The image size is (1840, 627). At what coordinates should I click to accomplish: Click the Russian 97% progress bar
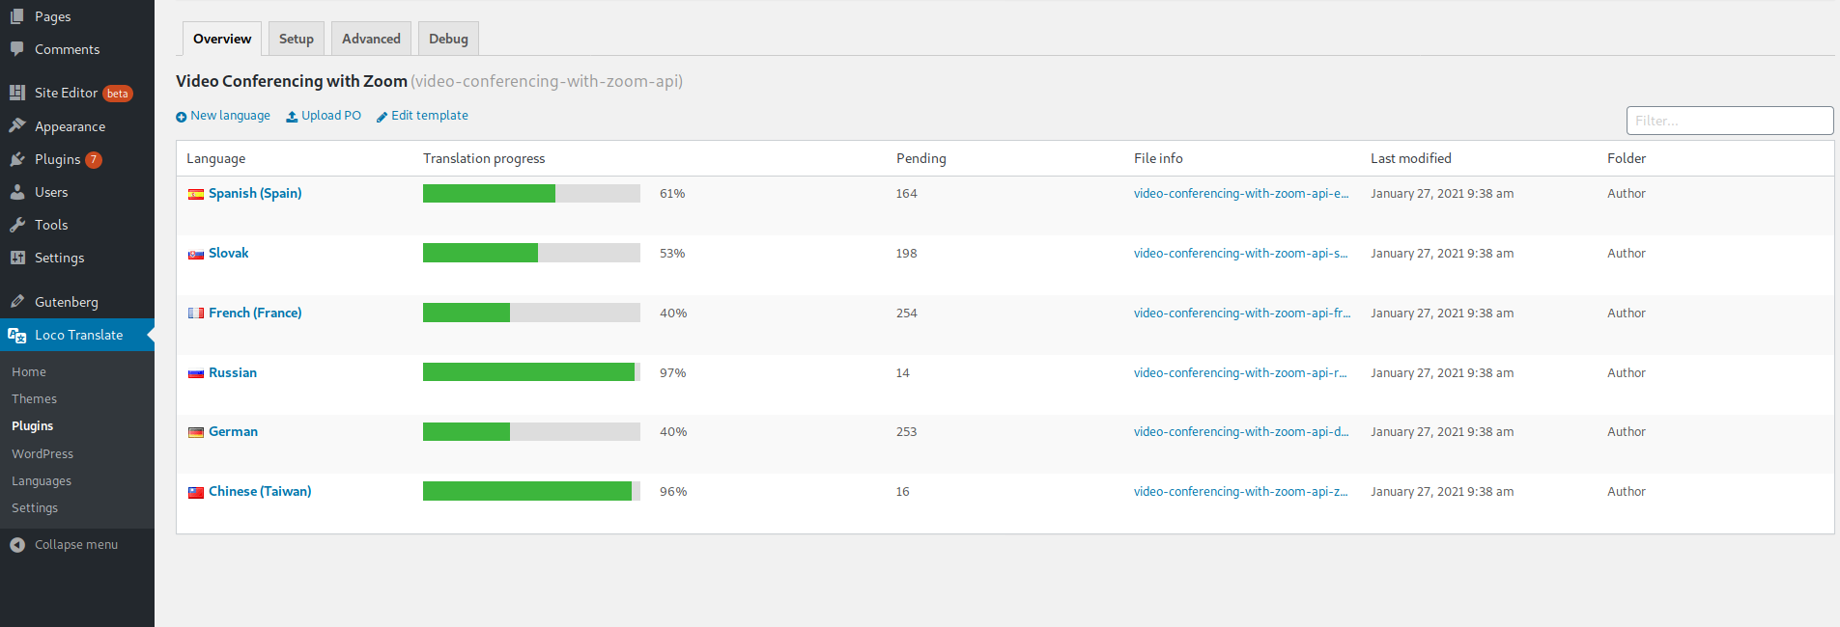(x=531, y=372)
